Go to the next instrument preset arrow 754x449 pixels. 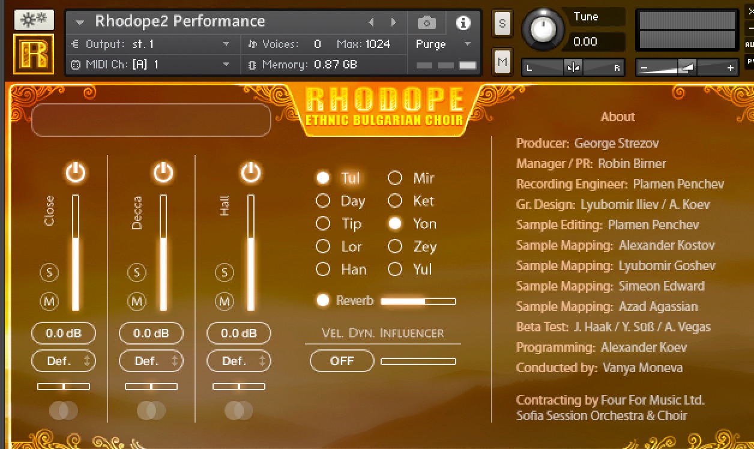394,23
